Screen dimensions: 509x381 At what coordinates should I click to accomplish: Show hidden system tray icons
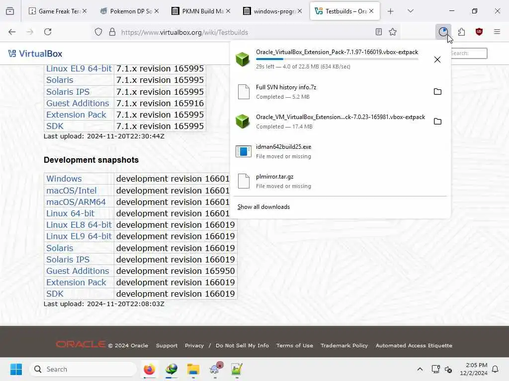pyautogui.click(x=420, y=369)
